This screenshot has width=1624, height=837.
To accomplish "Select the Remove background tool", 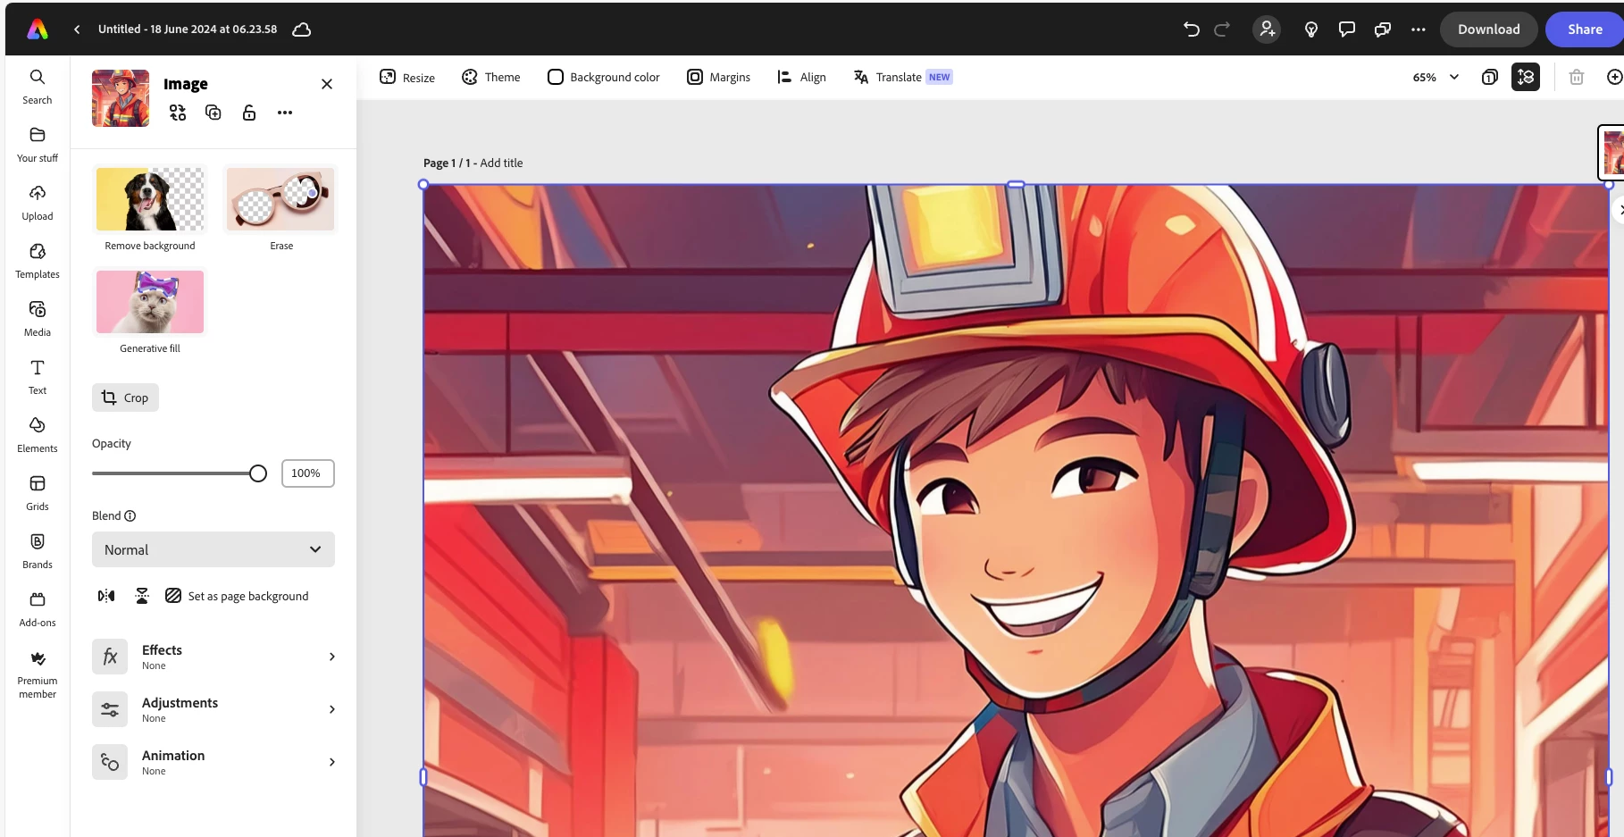I will [x=150, y=210].
